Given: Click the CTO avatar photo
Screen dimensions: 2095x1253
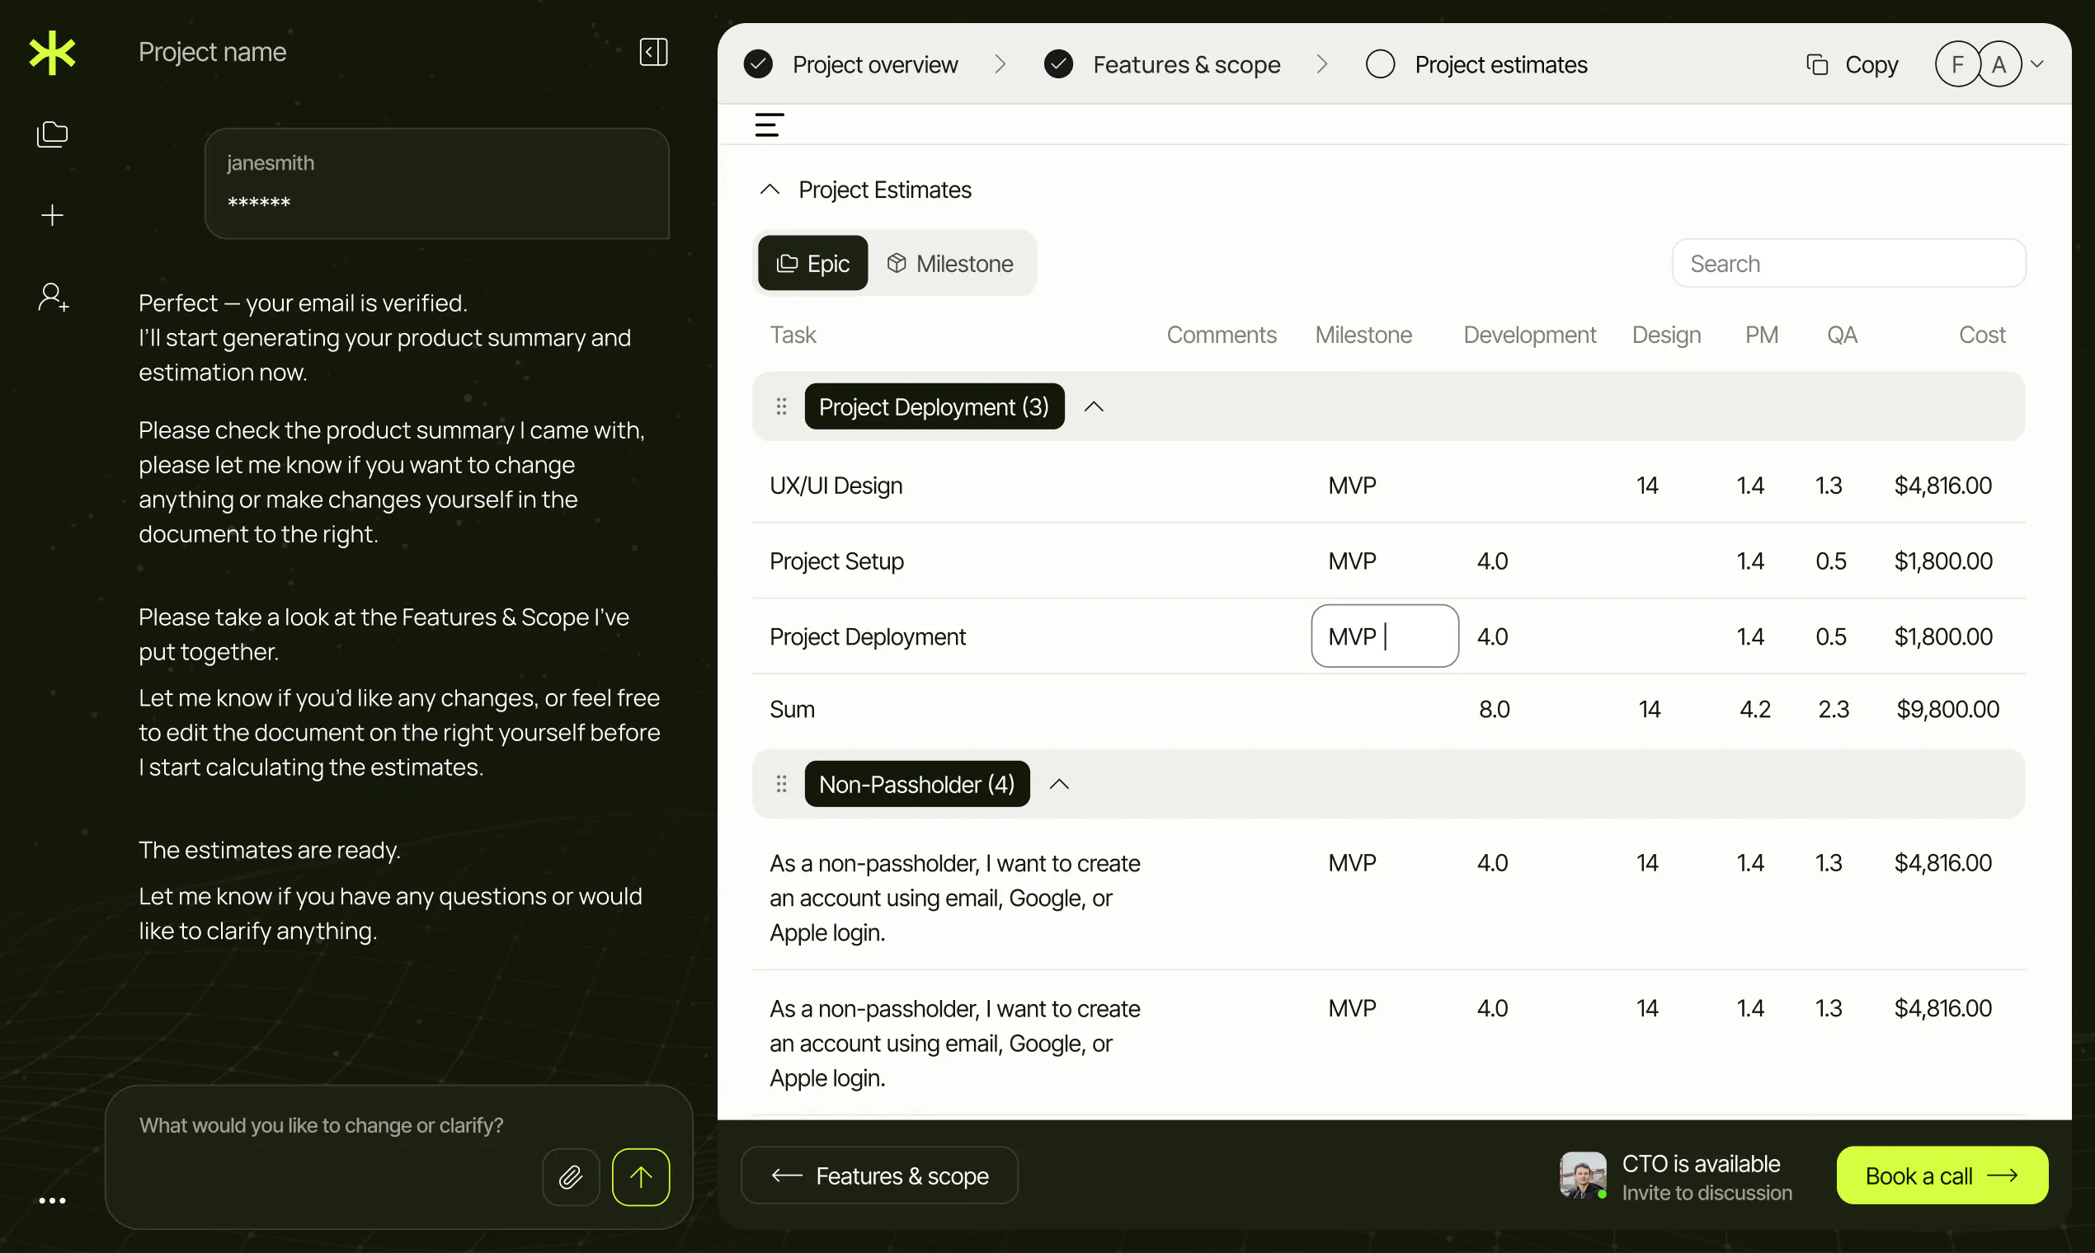Looking at the screenshot, I should tap(1582, 1176).
